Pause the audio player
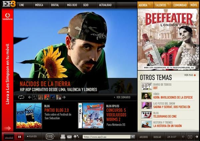Viewport: 200px width, 141px height. tap(20, 137)
